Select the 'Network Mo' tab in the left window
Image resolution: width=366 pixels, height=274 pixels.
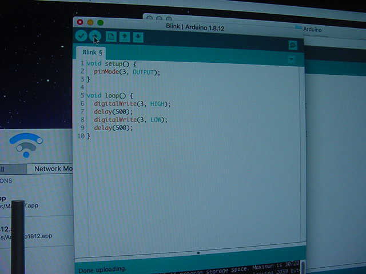[x=50, y=169]
